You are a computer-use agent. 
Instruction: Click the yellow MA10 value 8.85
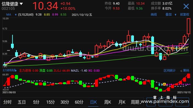point(47,15)
